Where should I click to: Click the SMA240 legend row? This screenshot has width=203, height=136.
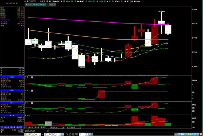click(x=12, y=18)
